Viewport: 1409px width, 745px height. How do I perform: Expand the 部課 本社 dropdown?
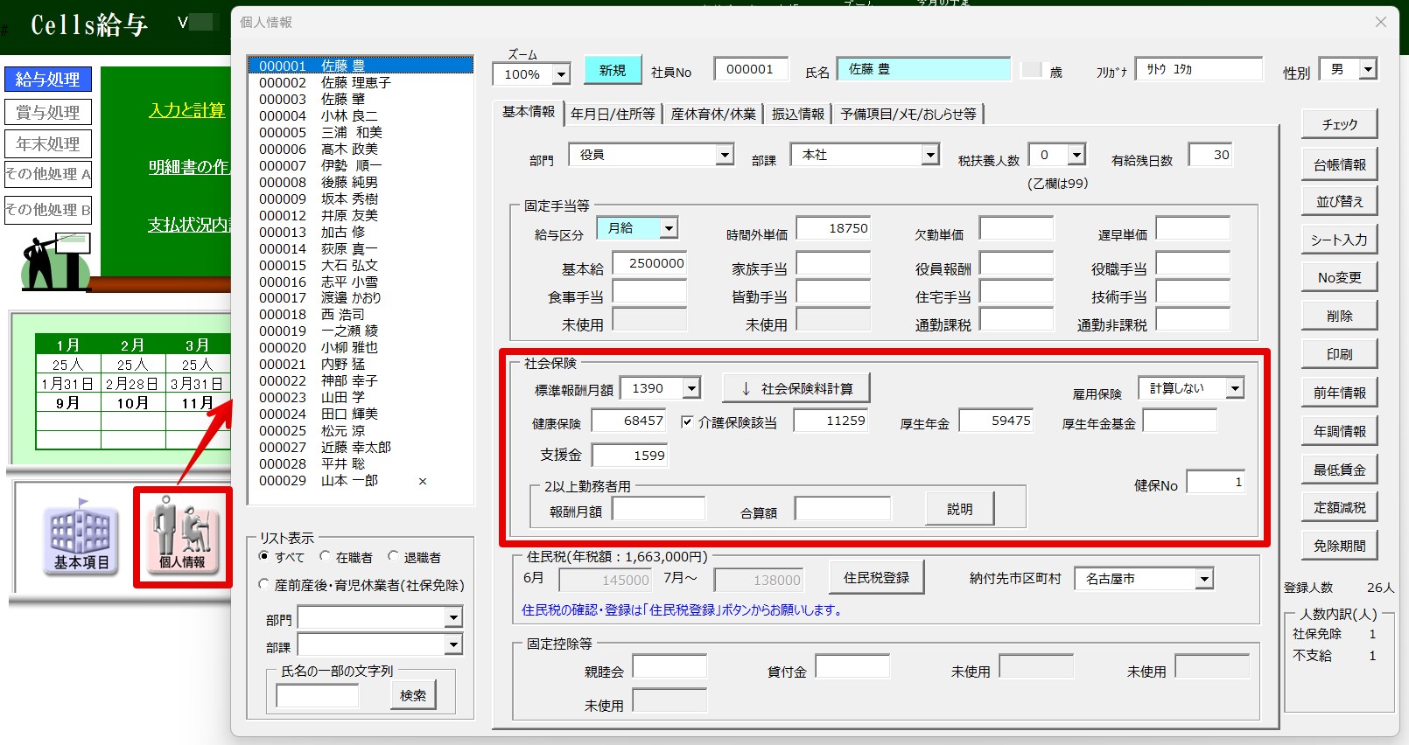[929, 155]
